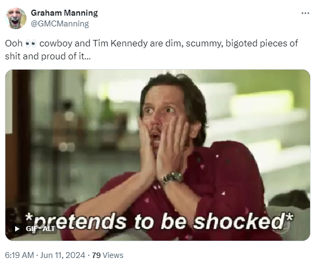Open the shocked man GIF in full view
This screenshot has height=265, width=316.
(158, 155)
